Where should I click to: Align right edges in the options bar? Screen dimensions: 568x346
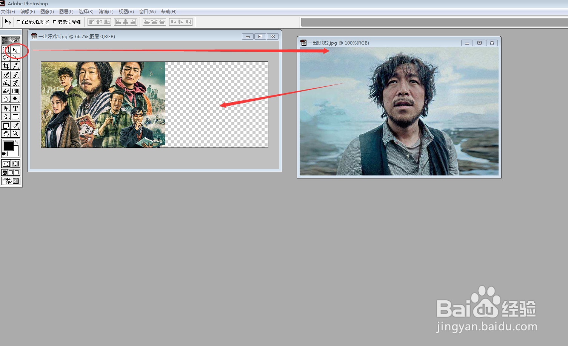[133, 22]
